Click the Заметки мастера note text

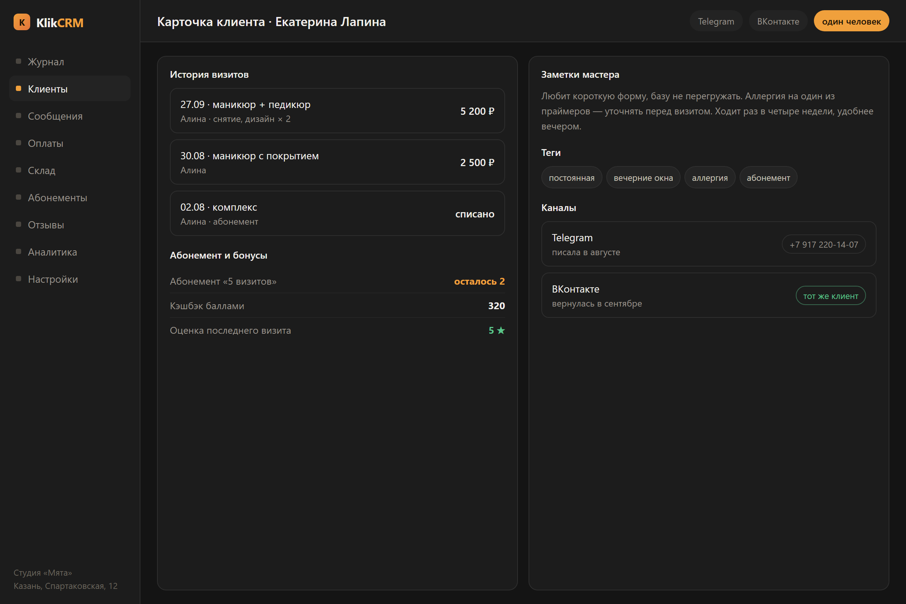coord(707,111)
